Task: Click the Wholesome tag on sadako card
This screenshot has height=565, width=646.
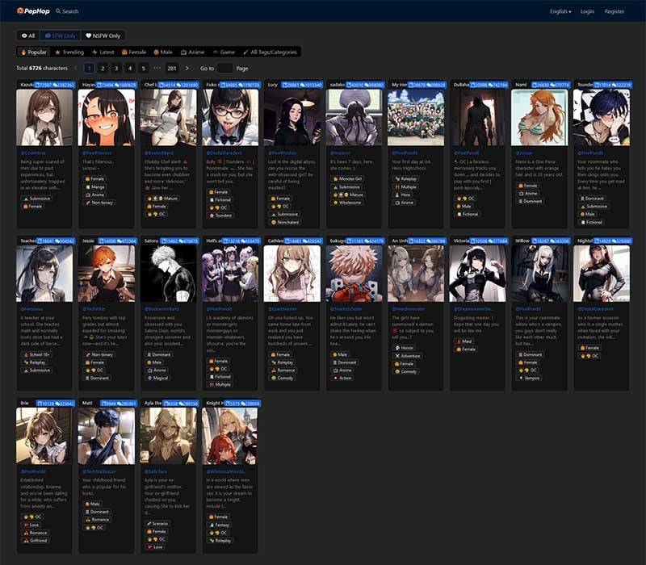Action: tap(347, 203)
